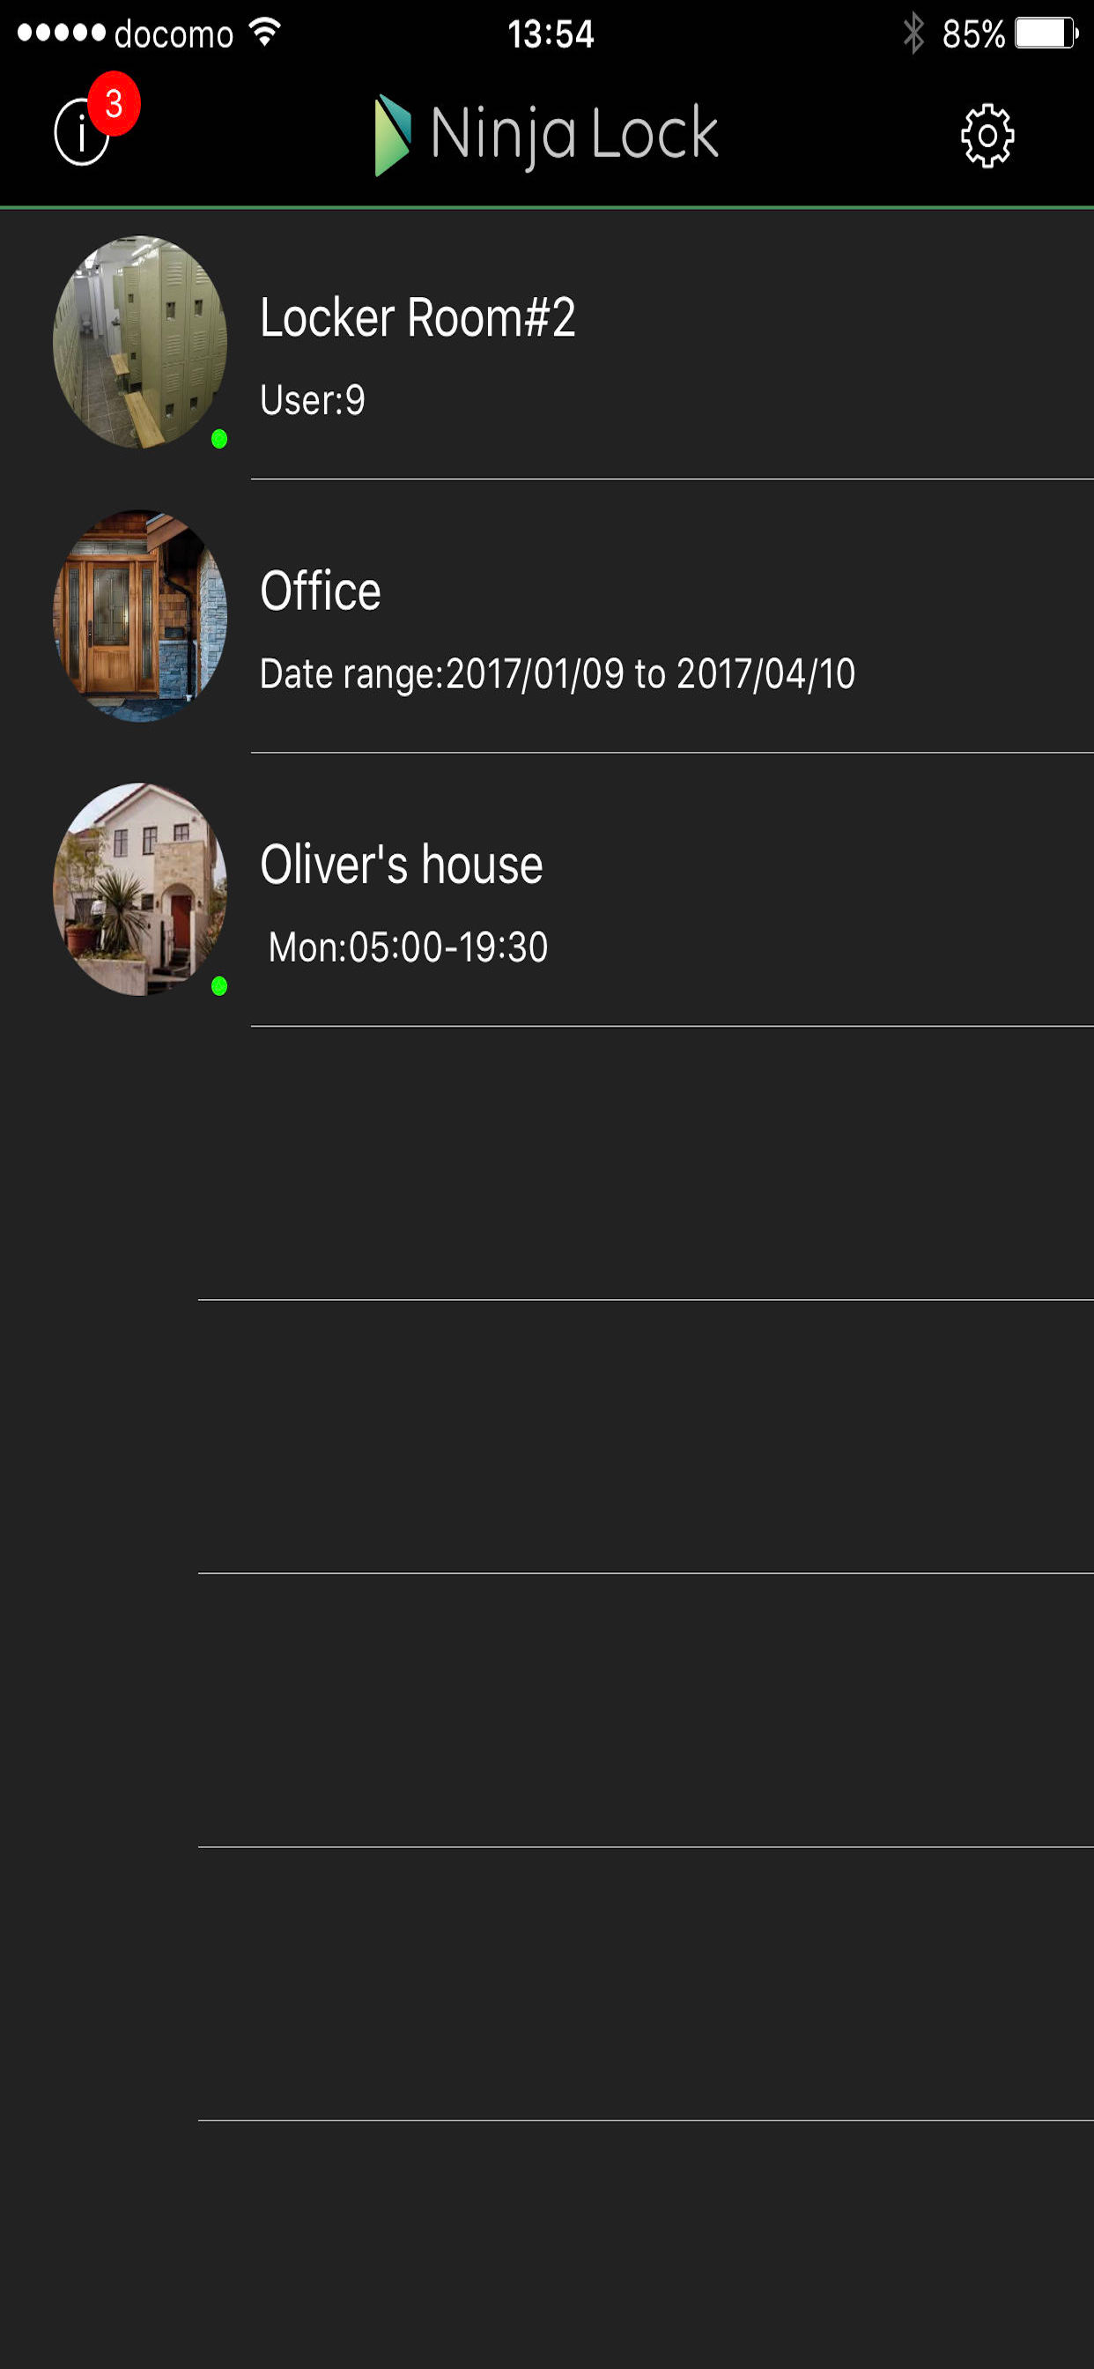This screenshot has width=1094, height=2369.
Task: Tap the Ninja Lock title text
Action: click(x=574, y=135)
